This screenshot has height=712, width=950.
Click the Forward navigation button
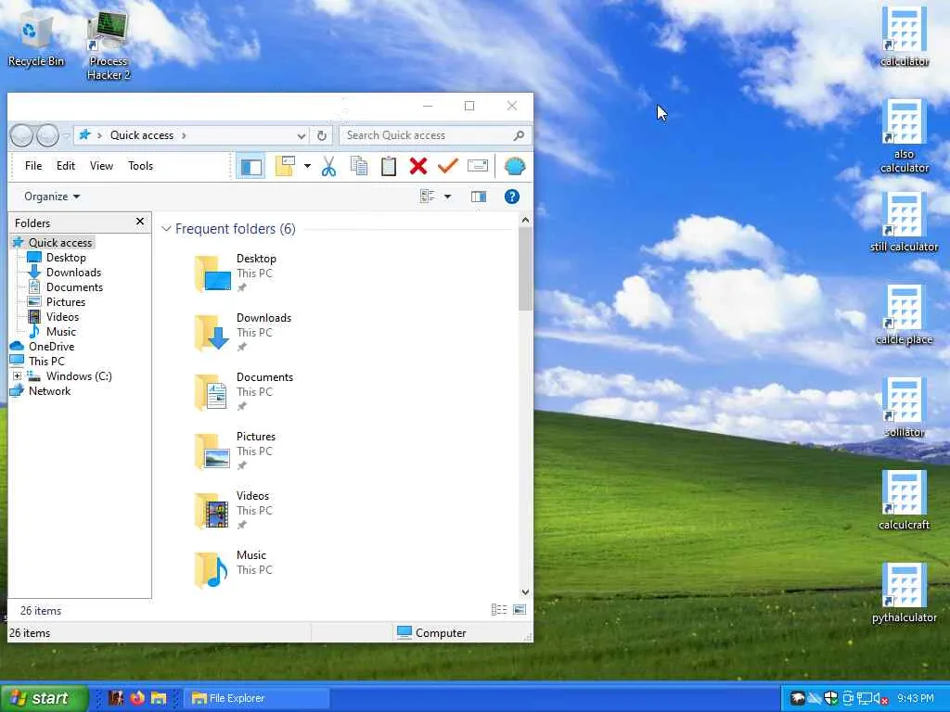click(x=47, y=135)
